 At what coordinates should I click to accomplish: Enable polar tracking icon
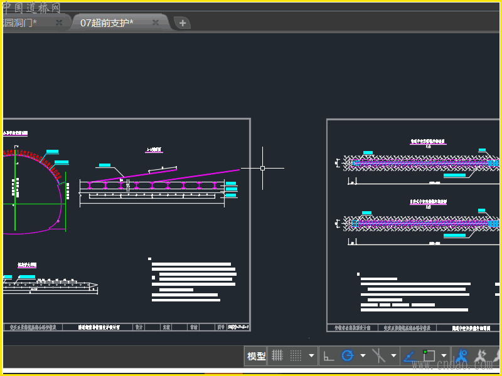click(x=347, y=356)
